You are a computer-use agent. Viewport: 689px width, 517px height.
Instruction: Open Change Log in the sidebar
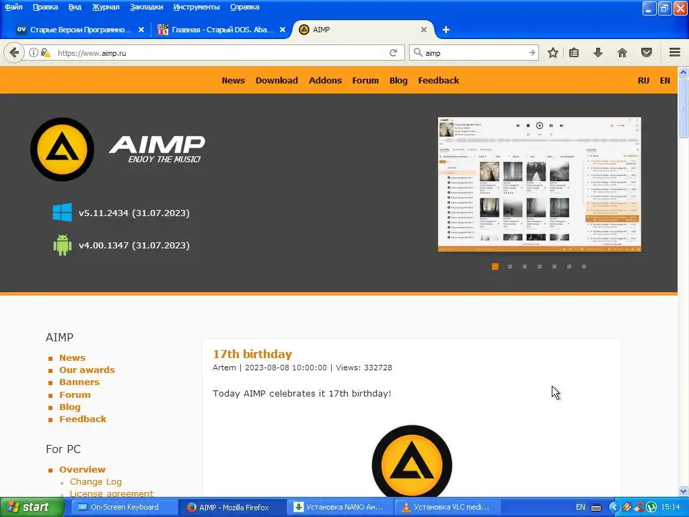[96, 482]
